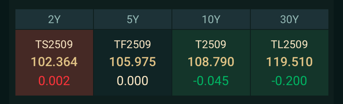Viewport: 343px width, 104px height.
Task: Click the 0.000 change value
Action: click(133, 81)
